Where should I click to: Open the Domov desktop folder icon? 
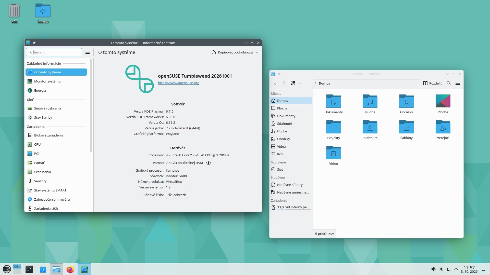(x=43, y=13)
